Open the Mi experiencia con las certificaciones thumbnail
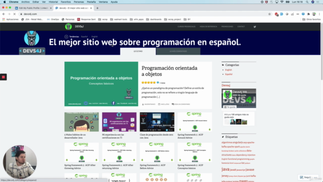 click(x=119, y=122)
